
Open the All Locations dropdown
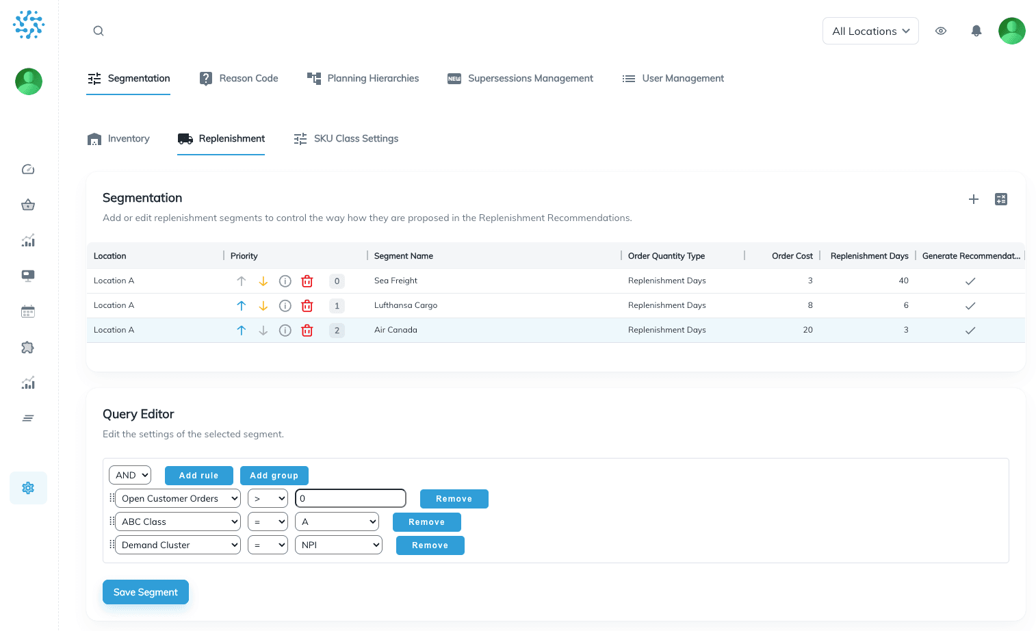[x=870, y=31]
